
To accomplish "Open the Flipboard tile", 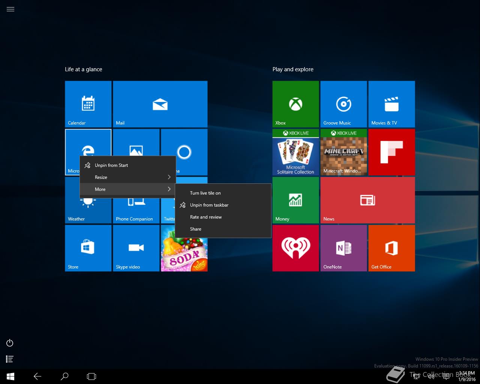I will point(391,152).
